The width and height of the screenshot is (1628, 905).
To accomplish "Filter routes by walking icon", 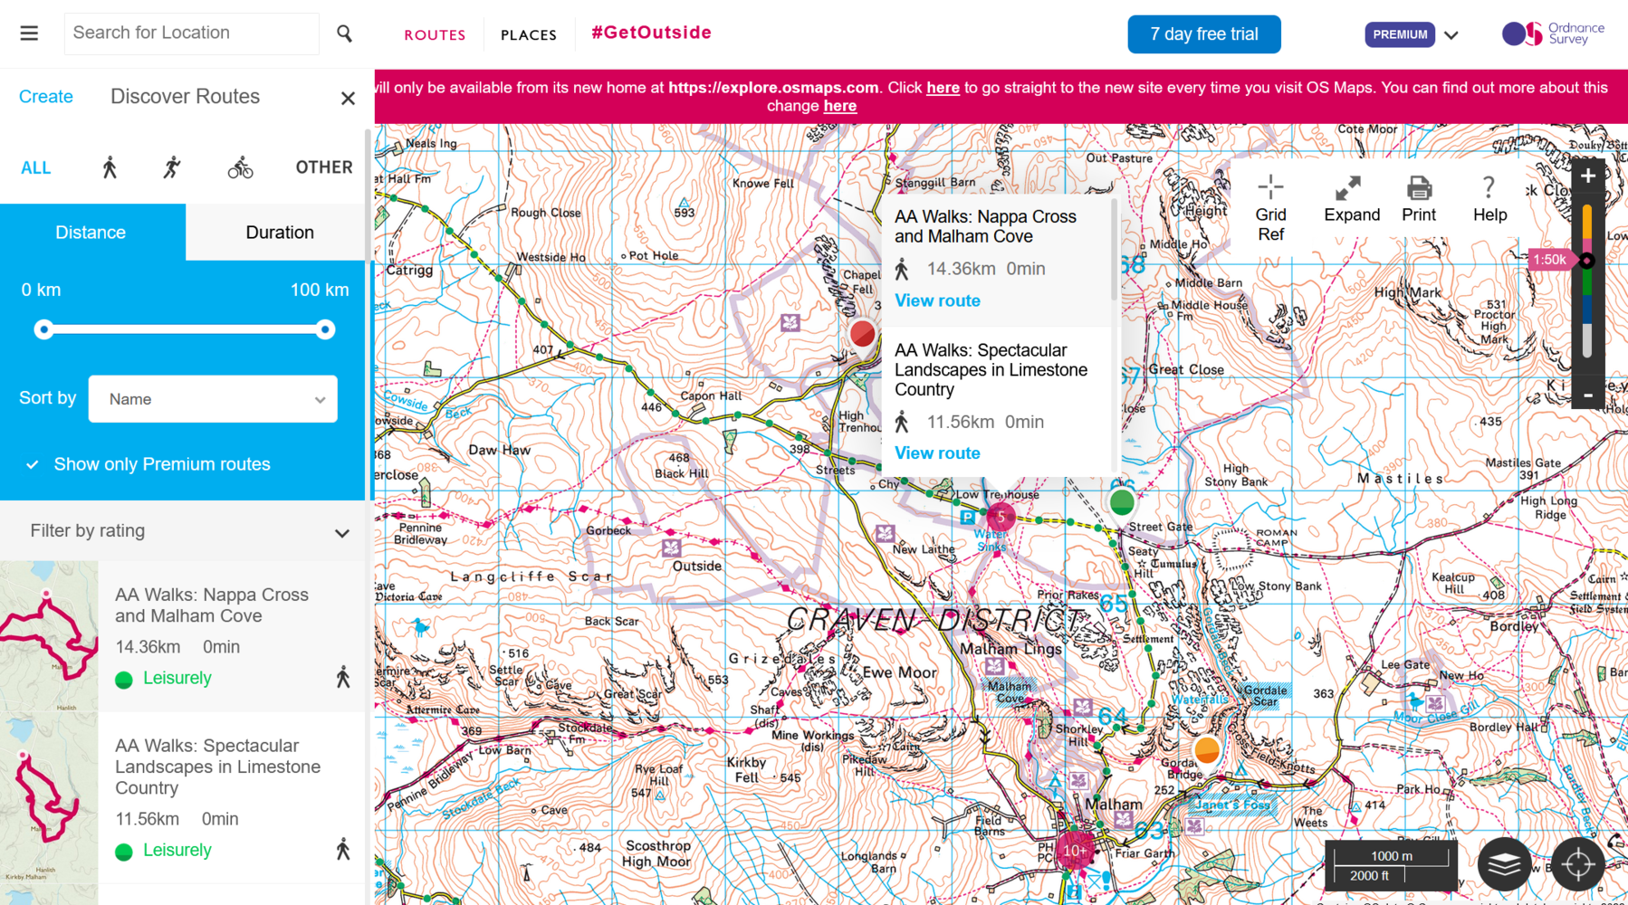I will click(110, 167).
